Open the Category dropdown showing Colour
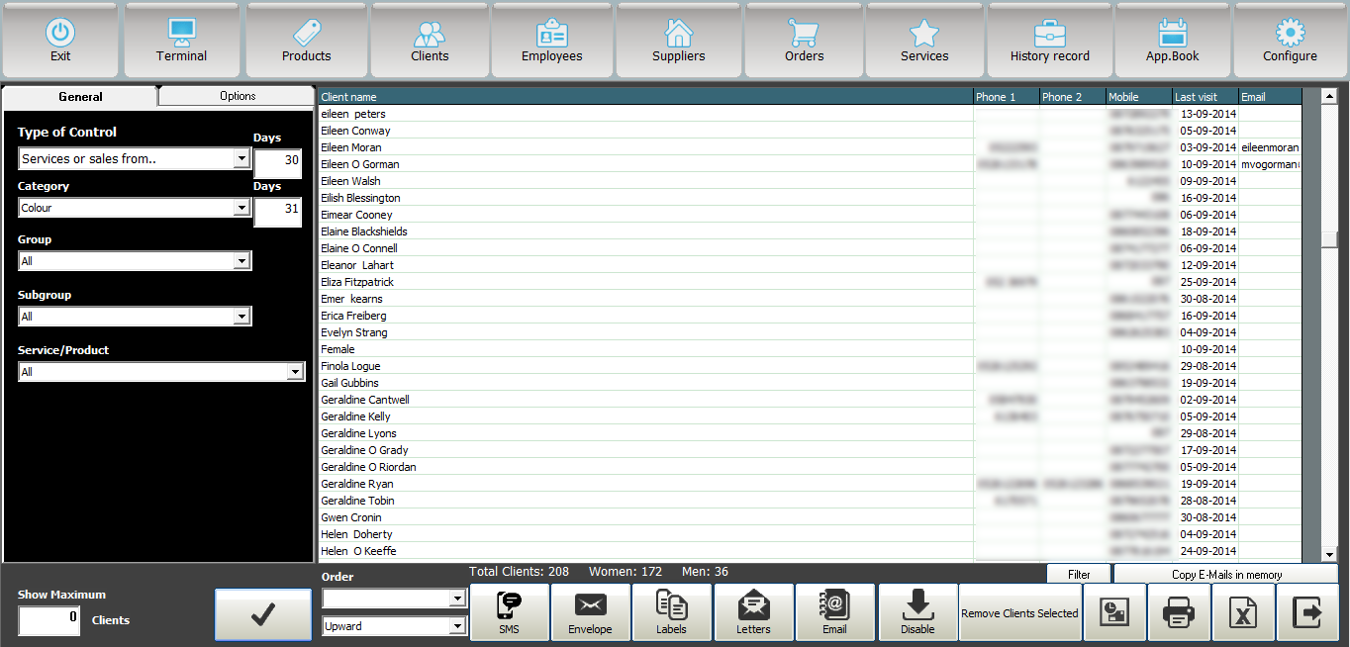Screen dimensions: 1350x647 (241, 208)
